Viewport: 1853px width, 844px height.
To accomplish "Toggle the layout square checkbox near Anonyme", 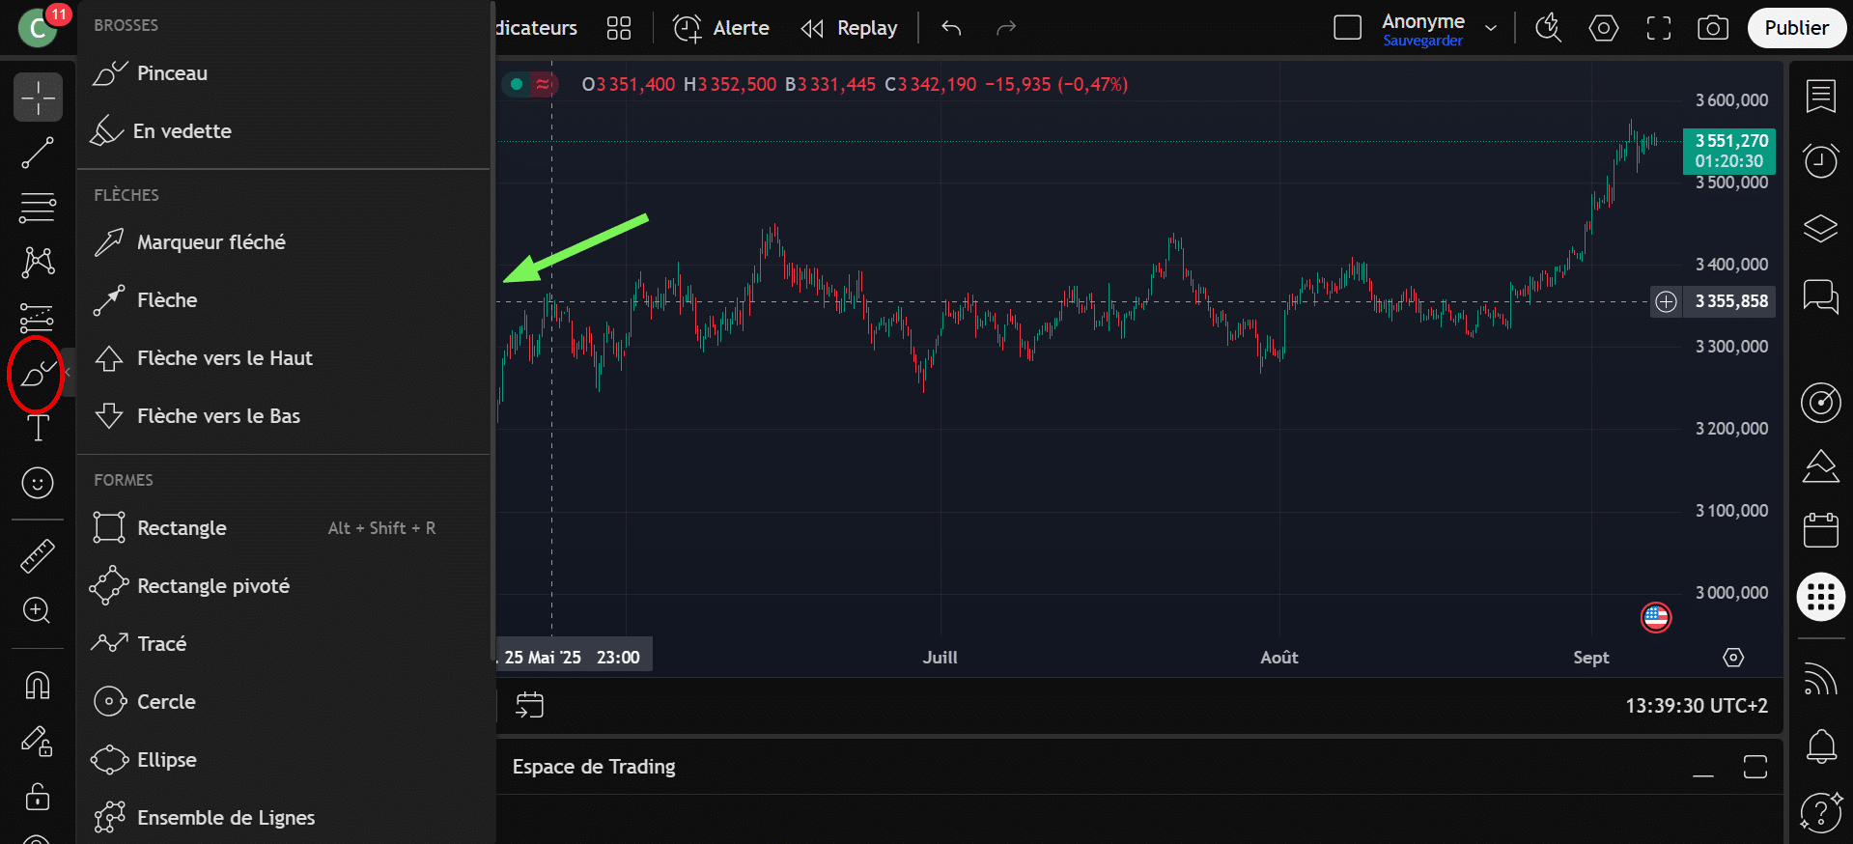I will 1347,28.
